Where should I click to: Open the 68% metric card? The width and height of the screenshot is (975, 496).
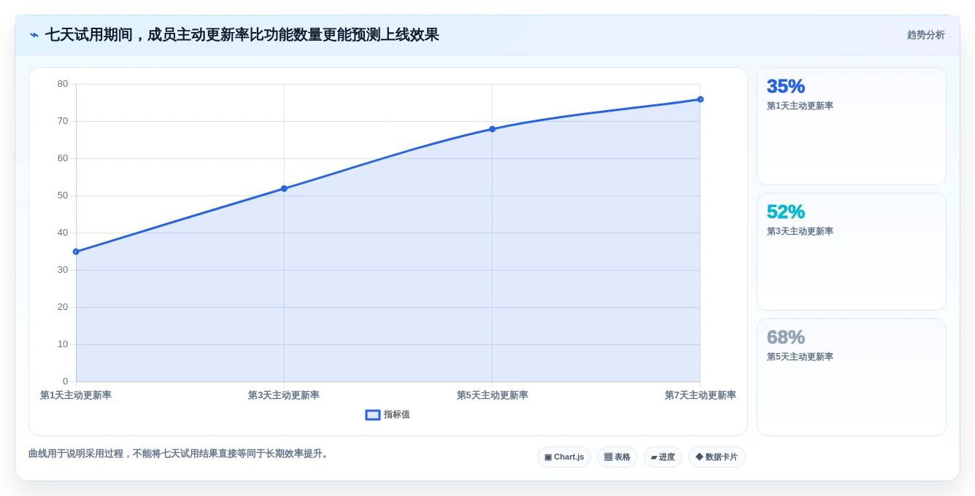tap(852, 377)
